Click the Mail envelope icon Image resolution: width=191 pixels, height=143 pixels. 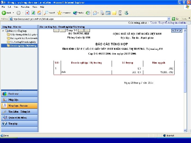[95, 13]
